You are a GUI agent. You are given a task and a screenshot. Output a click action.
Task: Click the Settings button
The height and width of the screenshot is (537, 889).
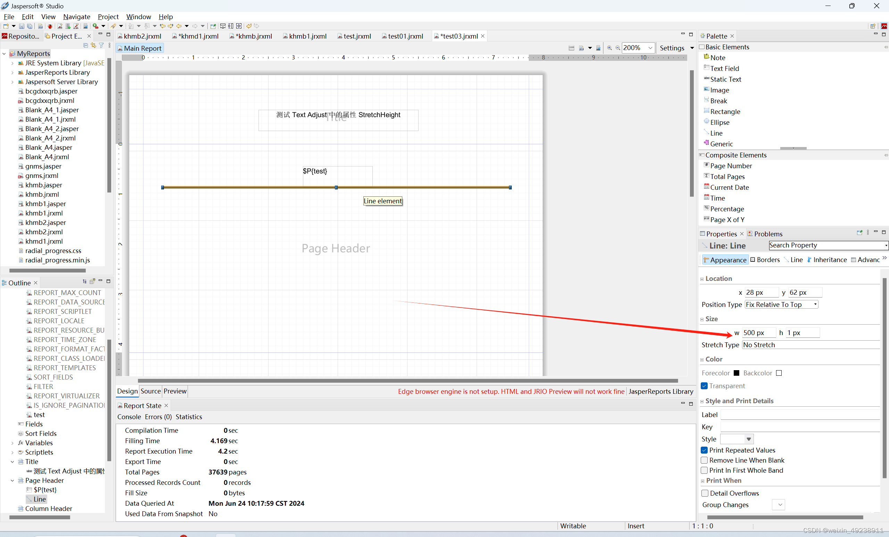point(672,48)
